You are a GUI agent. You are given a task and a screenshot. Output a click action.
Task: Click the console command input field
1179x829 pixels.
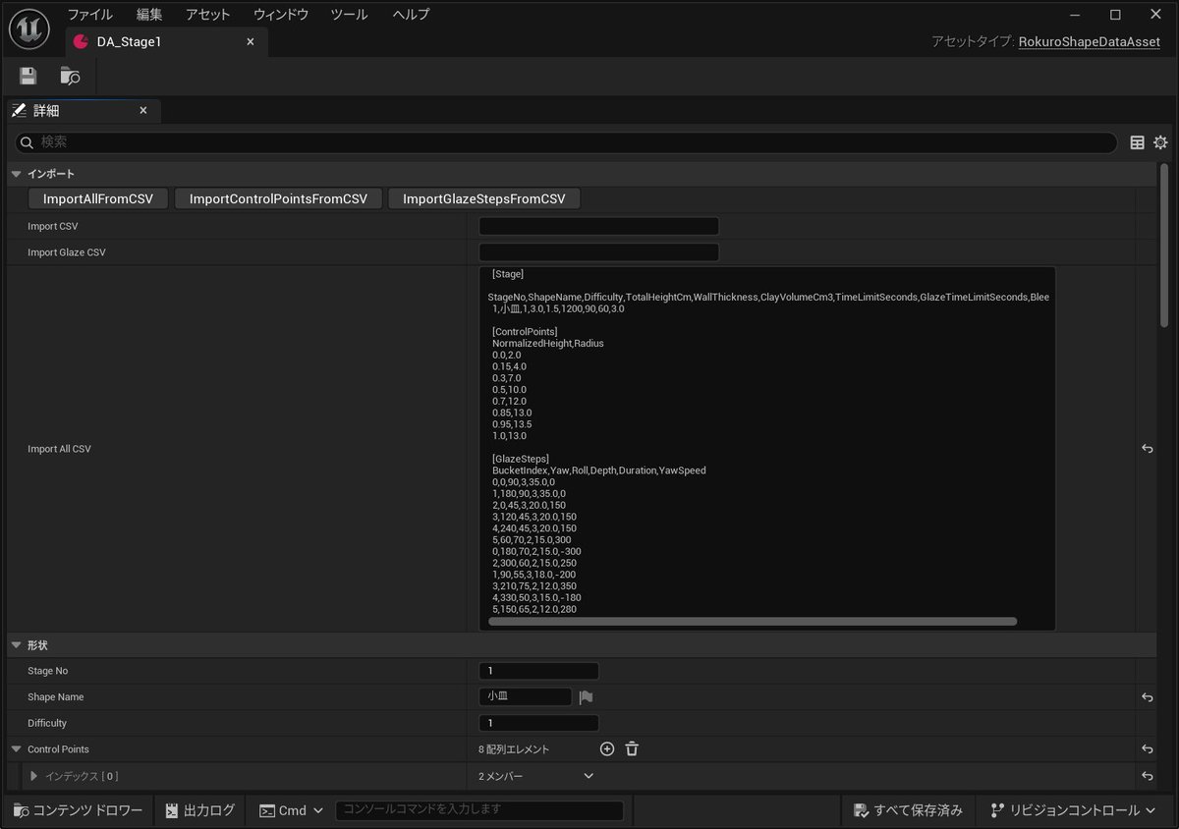[x=479, y=810]
